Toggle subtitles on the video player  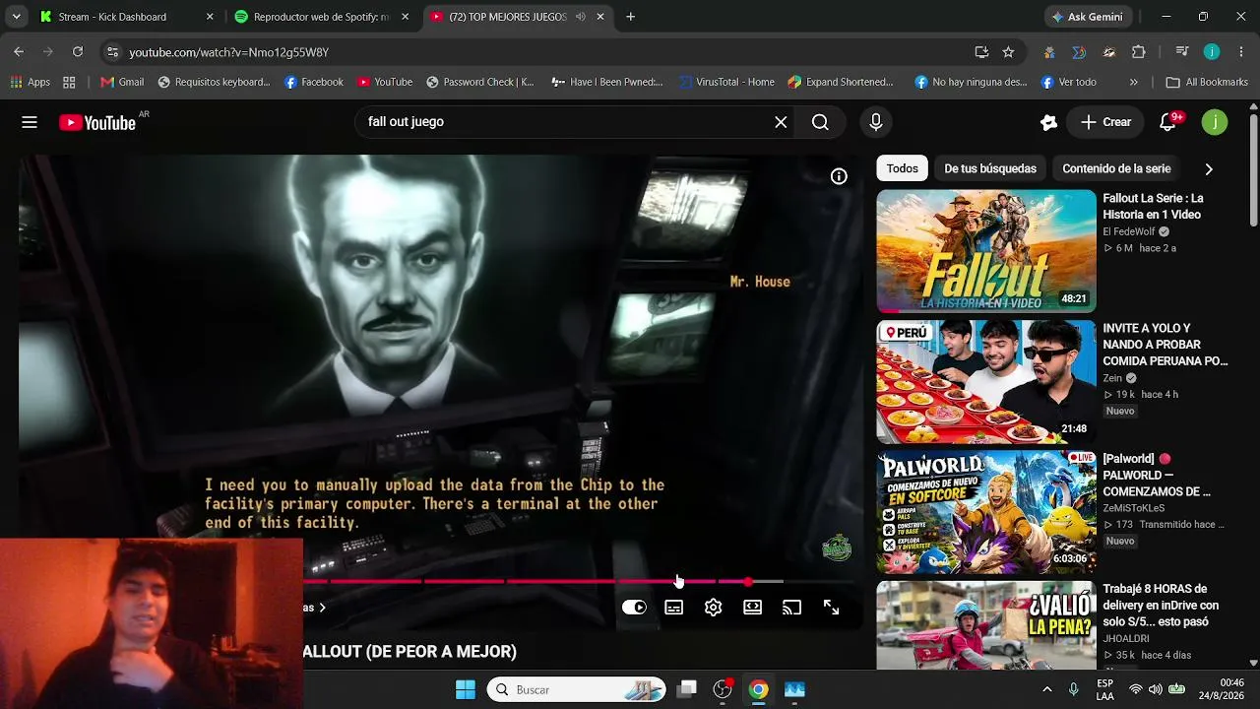[673, 608]
